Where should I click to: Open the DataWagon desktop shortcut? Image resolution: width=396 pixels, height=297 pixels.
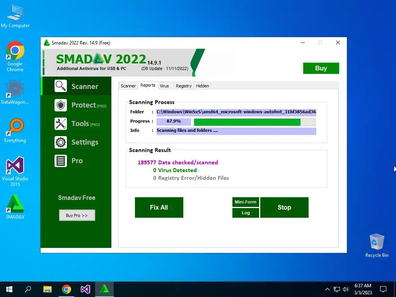click(15, 92)
